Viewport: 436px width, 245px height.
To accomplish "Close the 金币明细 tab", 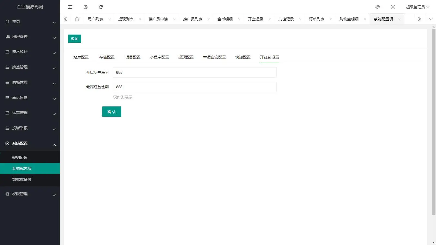I will tap(239, 19).
